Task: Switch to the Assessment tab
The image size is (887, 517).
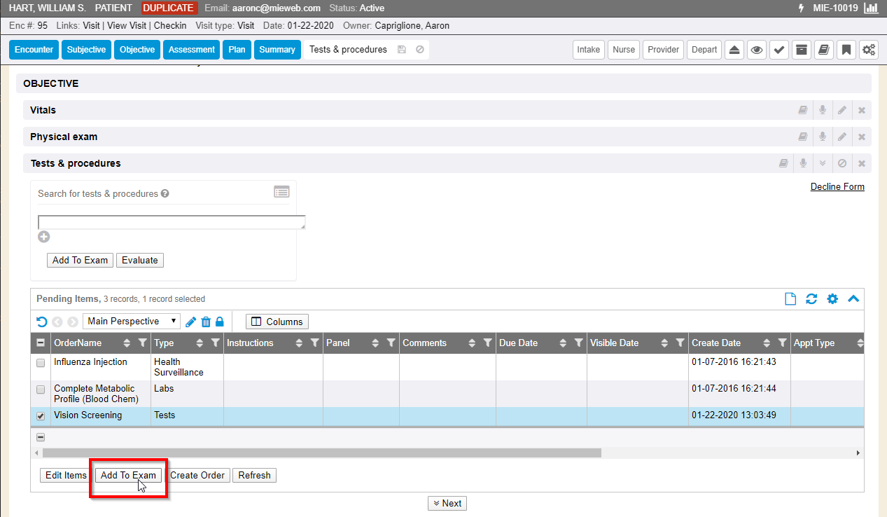Action: 191,50
